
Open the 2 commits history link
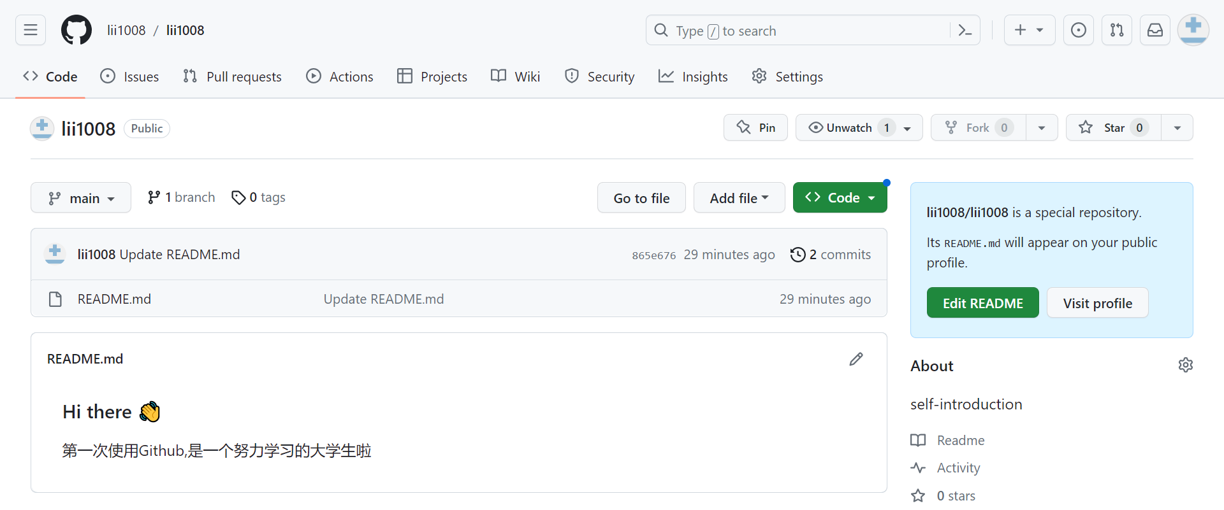[x=831, y=255]
